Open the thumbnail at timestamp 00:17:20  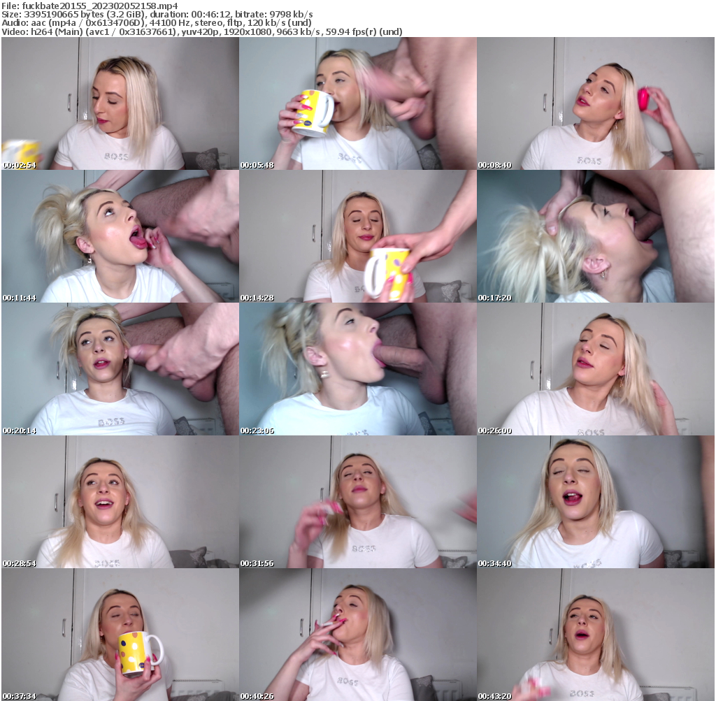596,238
